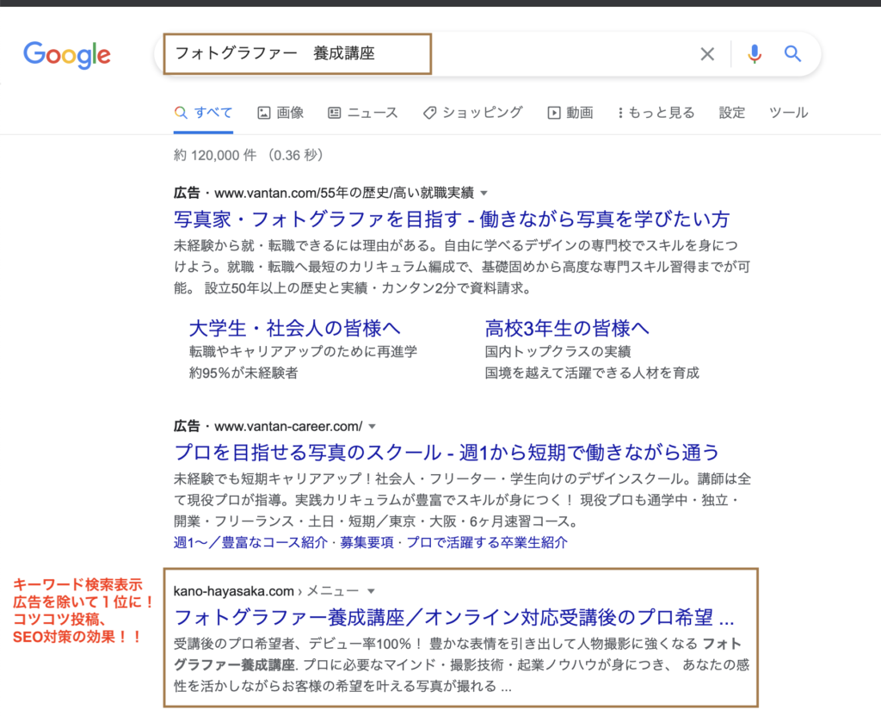Expand the もっと見る more options menu
The image size is (881, 722).
click(x=656, y=113)
